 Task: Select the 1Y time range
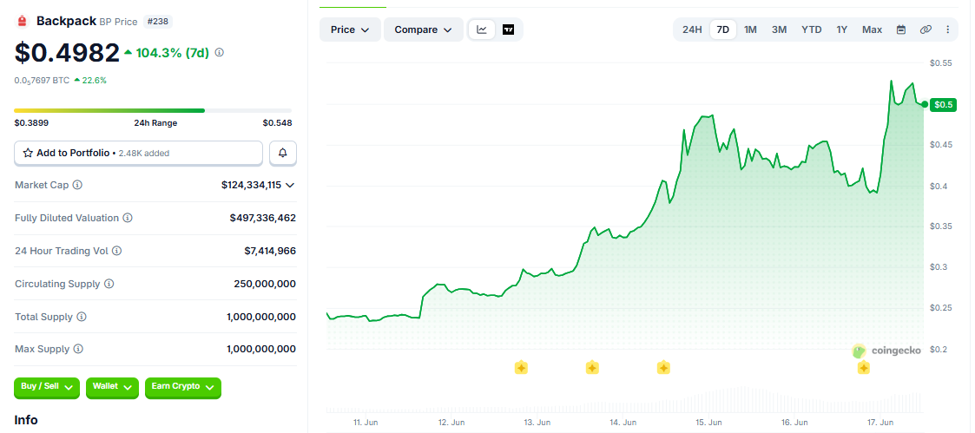click(x=842, y=30)
